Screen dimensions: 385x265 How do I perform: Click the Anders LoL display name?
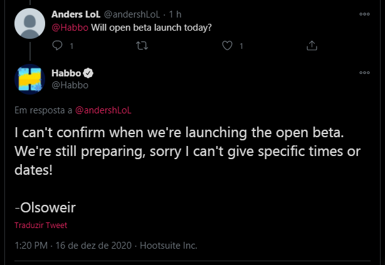tap(76, 14)
